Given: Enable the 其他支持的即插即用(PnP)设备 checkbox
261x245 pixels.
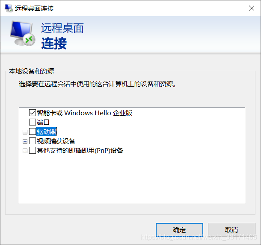Looking at the screenshot, I should pyautogui.click(x=33, y=150).
